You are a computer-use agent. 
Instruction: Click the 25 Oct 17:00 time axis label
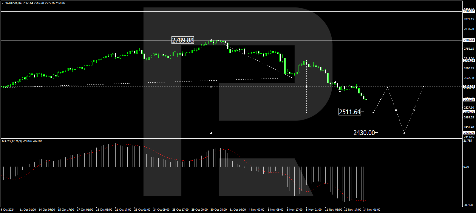(180, 210)
